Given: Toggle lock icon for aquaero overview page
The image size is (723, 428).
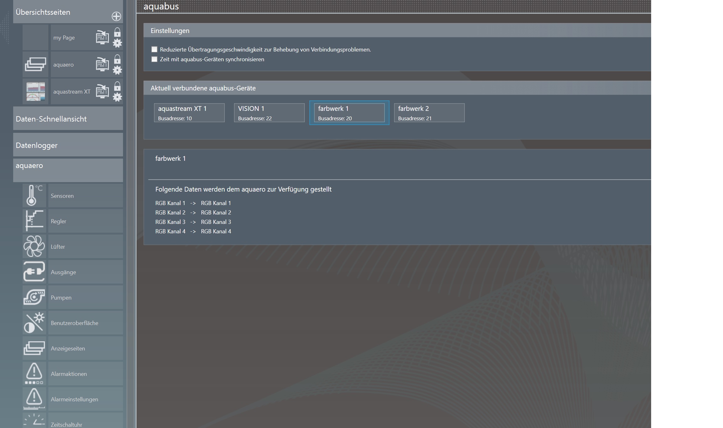Looking at the screenshot, I should (117, 59).
